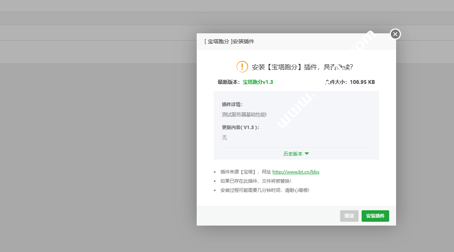Click the 最新版本 label
The height and width of the screenshot is (252, 454).
coord(229,82)
